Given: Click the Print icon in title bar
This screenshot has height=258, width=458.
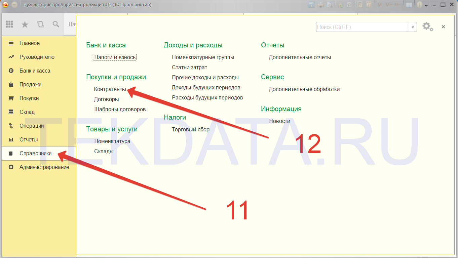Looking at the screenshot, I should [321, 5].
